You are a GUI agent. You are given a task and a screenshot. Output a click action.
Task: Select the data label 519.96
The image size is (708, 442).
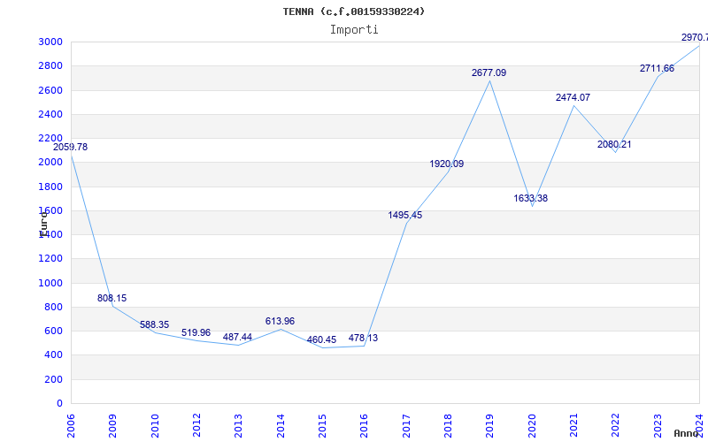(x=196, y=332)
